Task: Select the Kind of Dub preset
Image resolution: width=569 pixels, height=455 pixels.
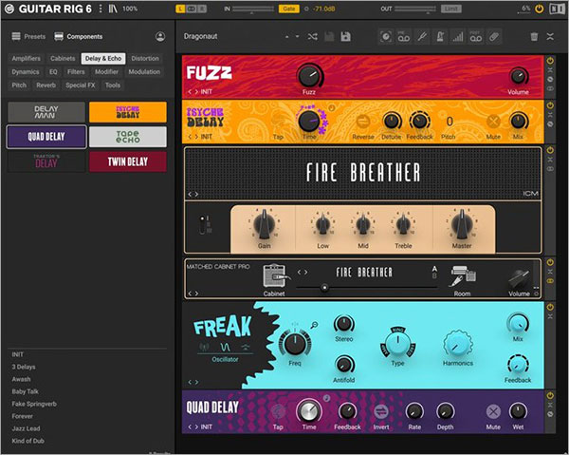Action: tap(28, 441)
